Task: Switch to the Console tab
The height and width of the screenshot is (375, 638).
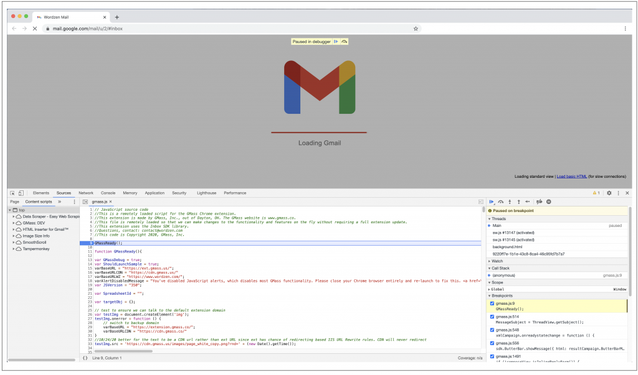Action: (108, 193)
